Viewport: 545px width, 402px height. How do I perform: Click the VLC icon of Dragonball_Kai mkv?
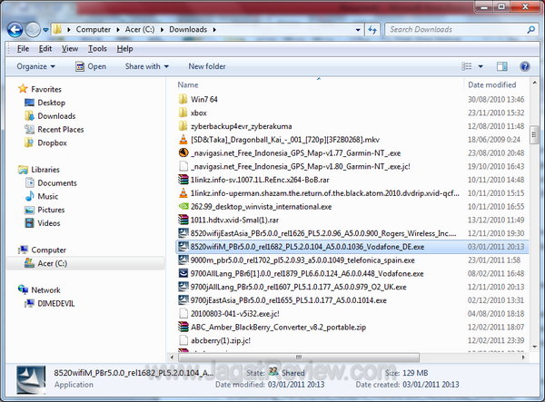click(183, 140)
